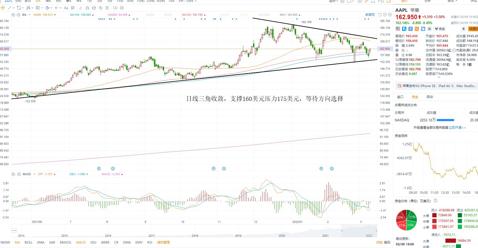Expand the shape tools dropdown arrow
The width and height of the screenshot is (478, 248).
23,8
